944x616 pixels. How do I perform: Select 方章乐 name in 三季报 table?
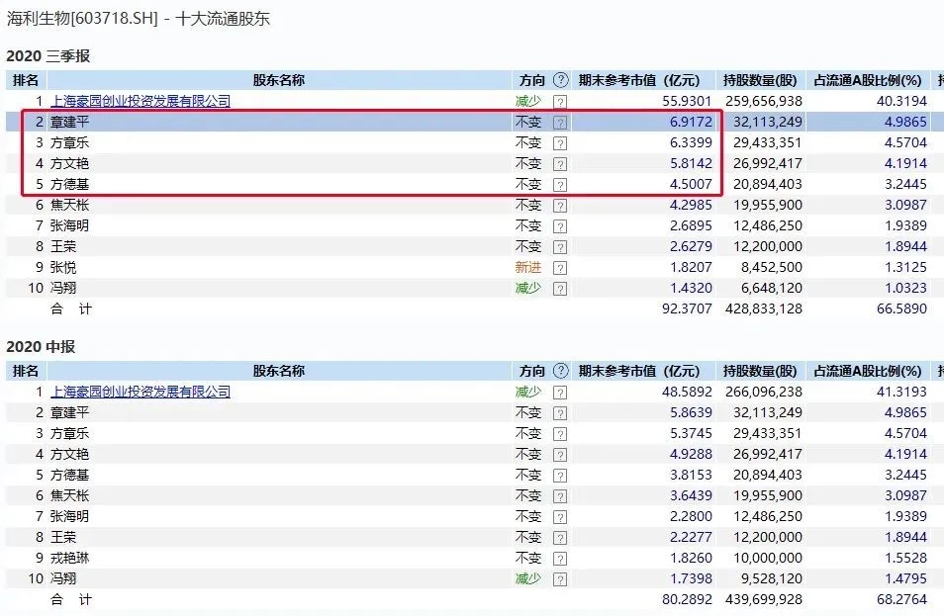point(70,142)
